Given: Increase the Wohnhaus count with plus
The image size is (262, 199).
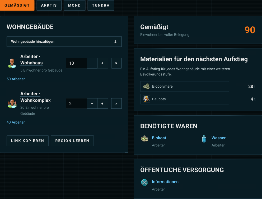Looking at the screenshot, I should click(x=102, y=63).
